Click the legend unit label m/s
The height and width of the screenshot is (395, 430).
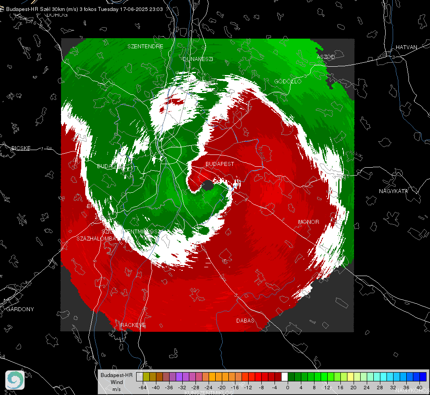116,389
